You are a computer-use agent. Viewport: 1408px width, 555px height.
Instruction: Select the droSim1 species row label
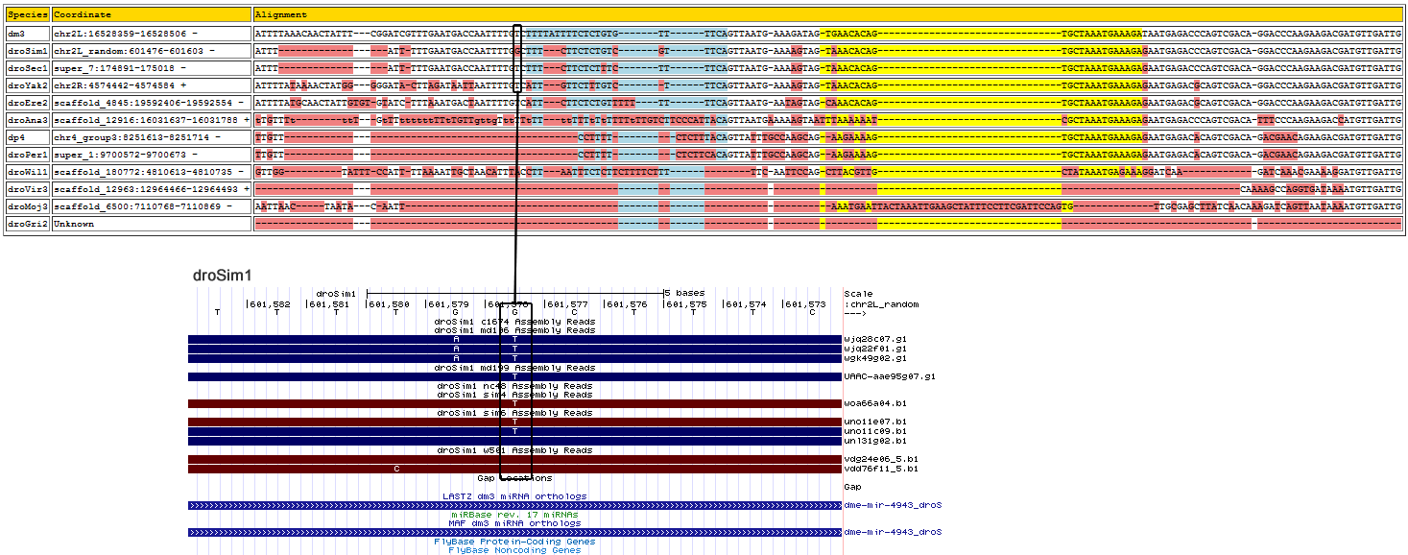click(x=27, y=50)
